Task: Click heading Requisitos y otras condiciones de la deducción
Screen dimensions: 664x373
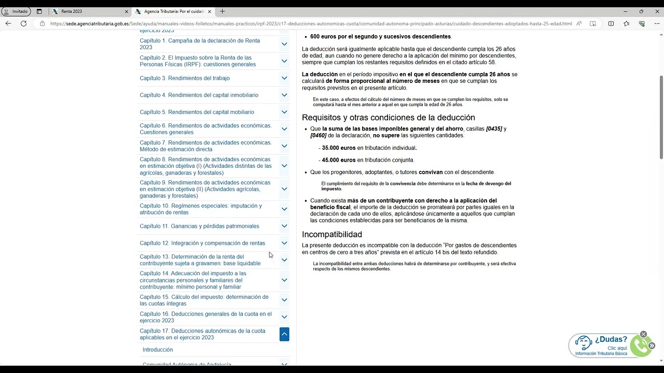Action: pyautogui.click(x=389, y=118)
